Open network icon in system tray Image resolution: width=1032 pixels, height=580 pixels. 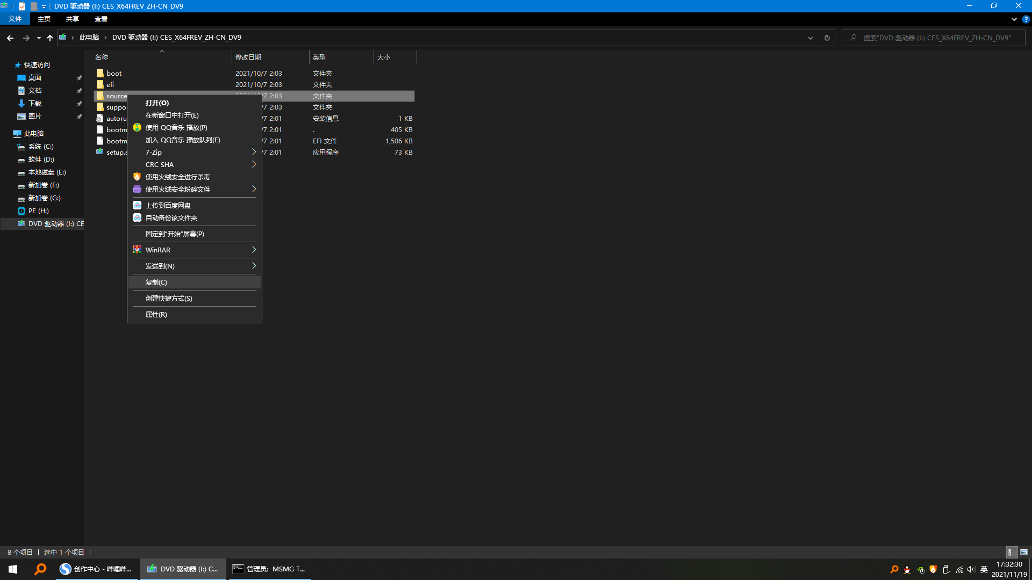click(x=959, y=569)
